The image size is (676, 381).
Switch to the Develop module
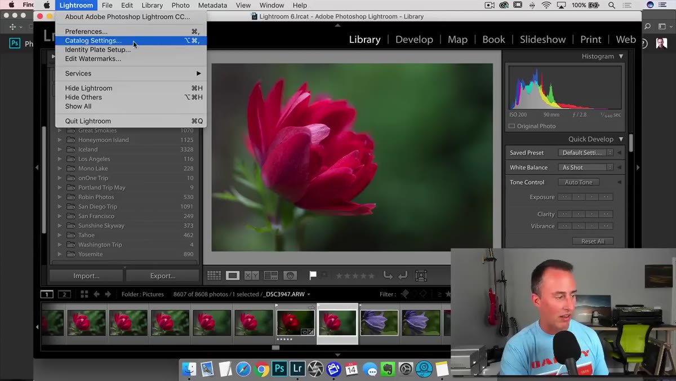pos(414,39)
